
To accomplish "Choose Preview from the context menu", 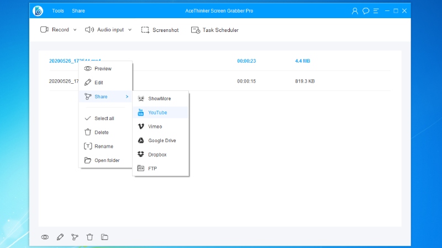I will pos(106,68).
